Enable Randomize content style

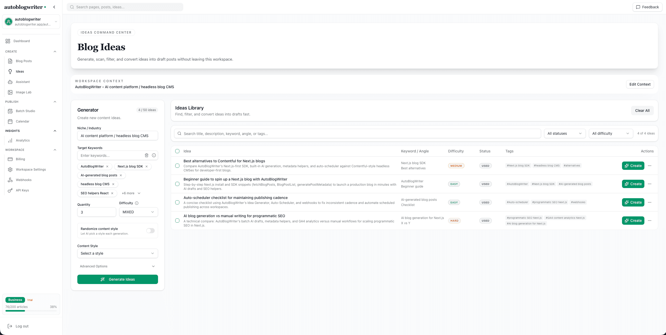point(150,230)
